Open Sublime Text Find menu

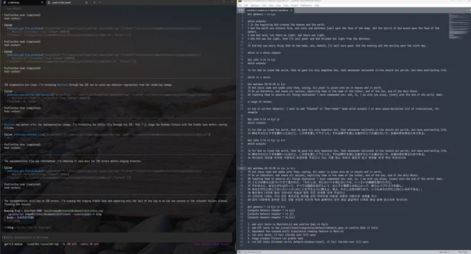coord(264,6)
